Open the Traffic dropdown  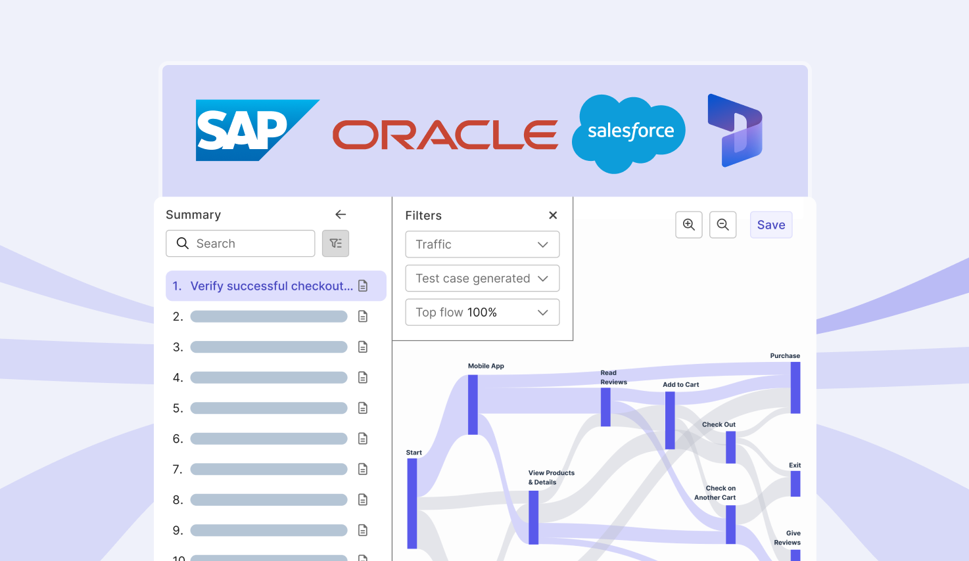pos(483,244)
